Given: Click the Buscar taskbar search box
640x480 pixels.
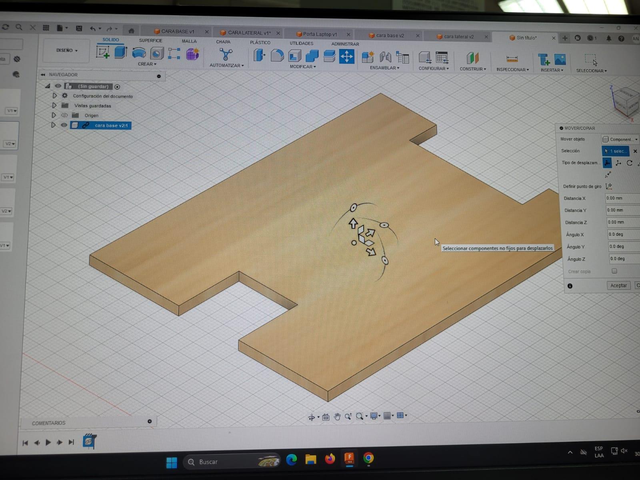Looking at the screenshot, I should tap(232, 462).
